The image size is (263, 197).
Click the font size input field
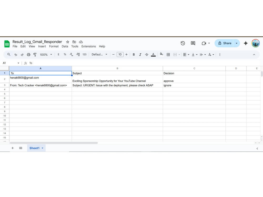click(x=120, y=54)
